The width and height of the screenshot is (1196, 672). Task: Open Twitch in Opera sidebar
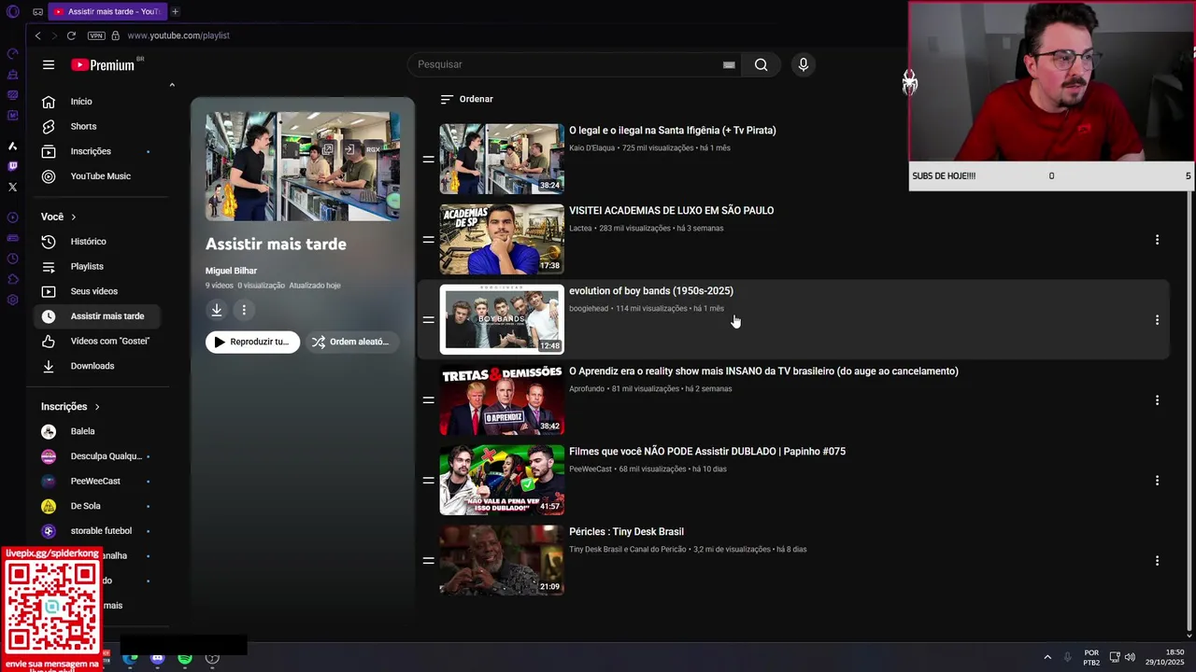[12, 166]
